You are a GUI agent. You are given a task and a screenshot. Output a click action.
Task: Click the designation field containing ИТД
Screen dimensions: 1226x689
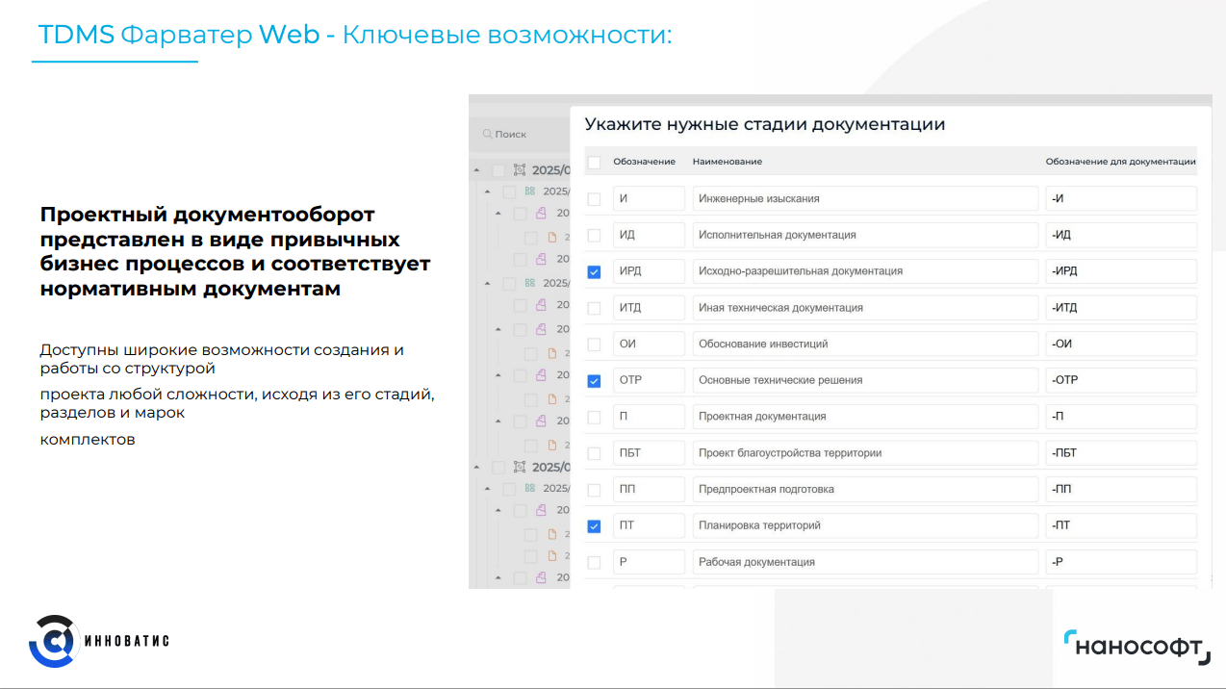pos(649,308)
